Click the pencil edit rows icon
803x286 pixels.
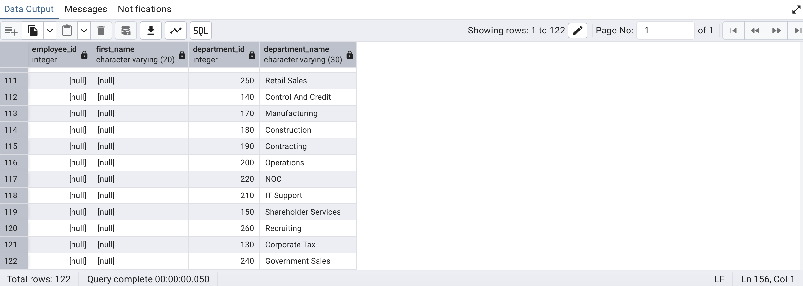577,31
